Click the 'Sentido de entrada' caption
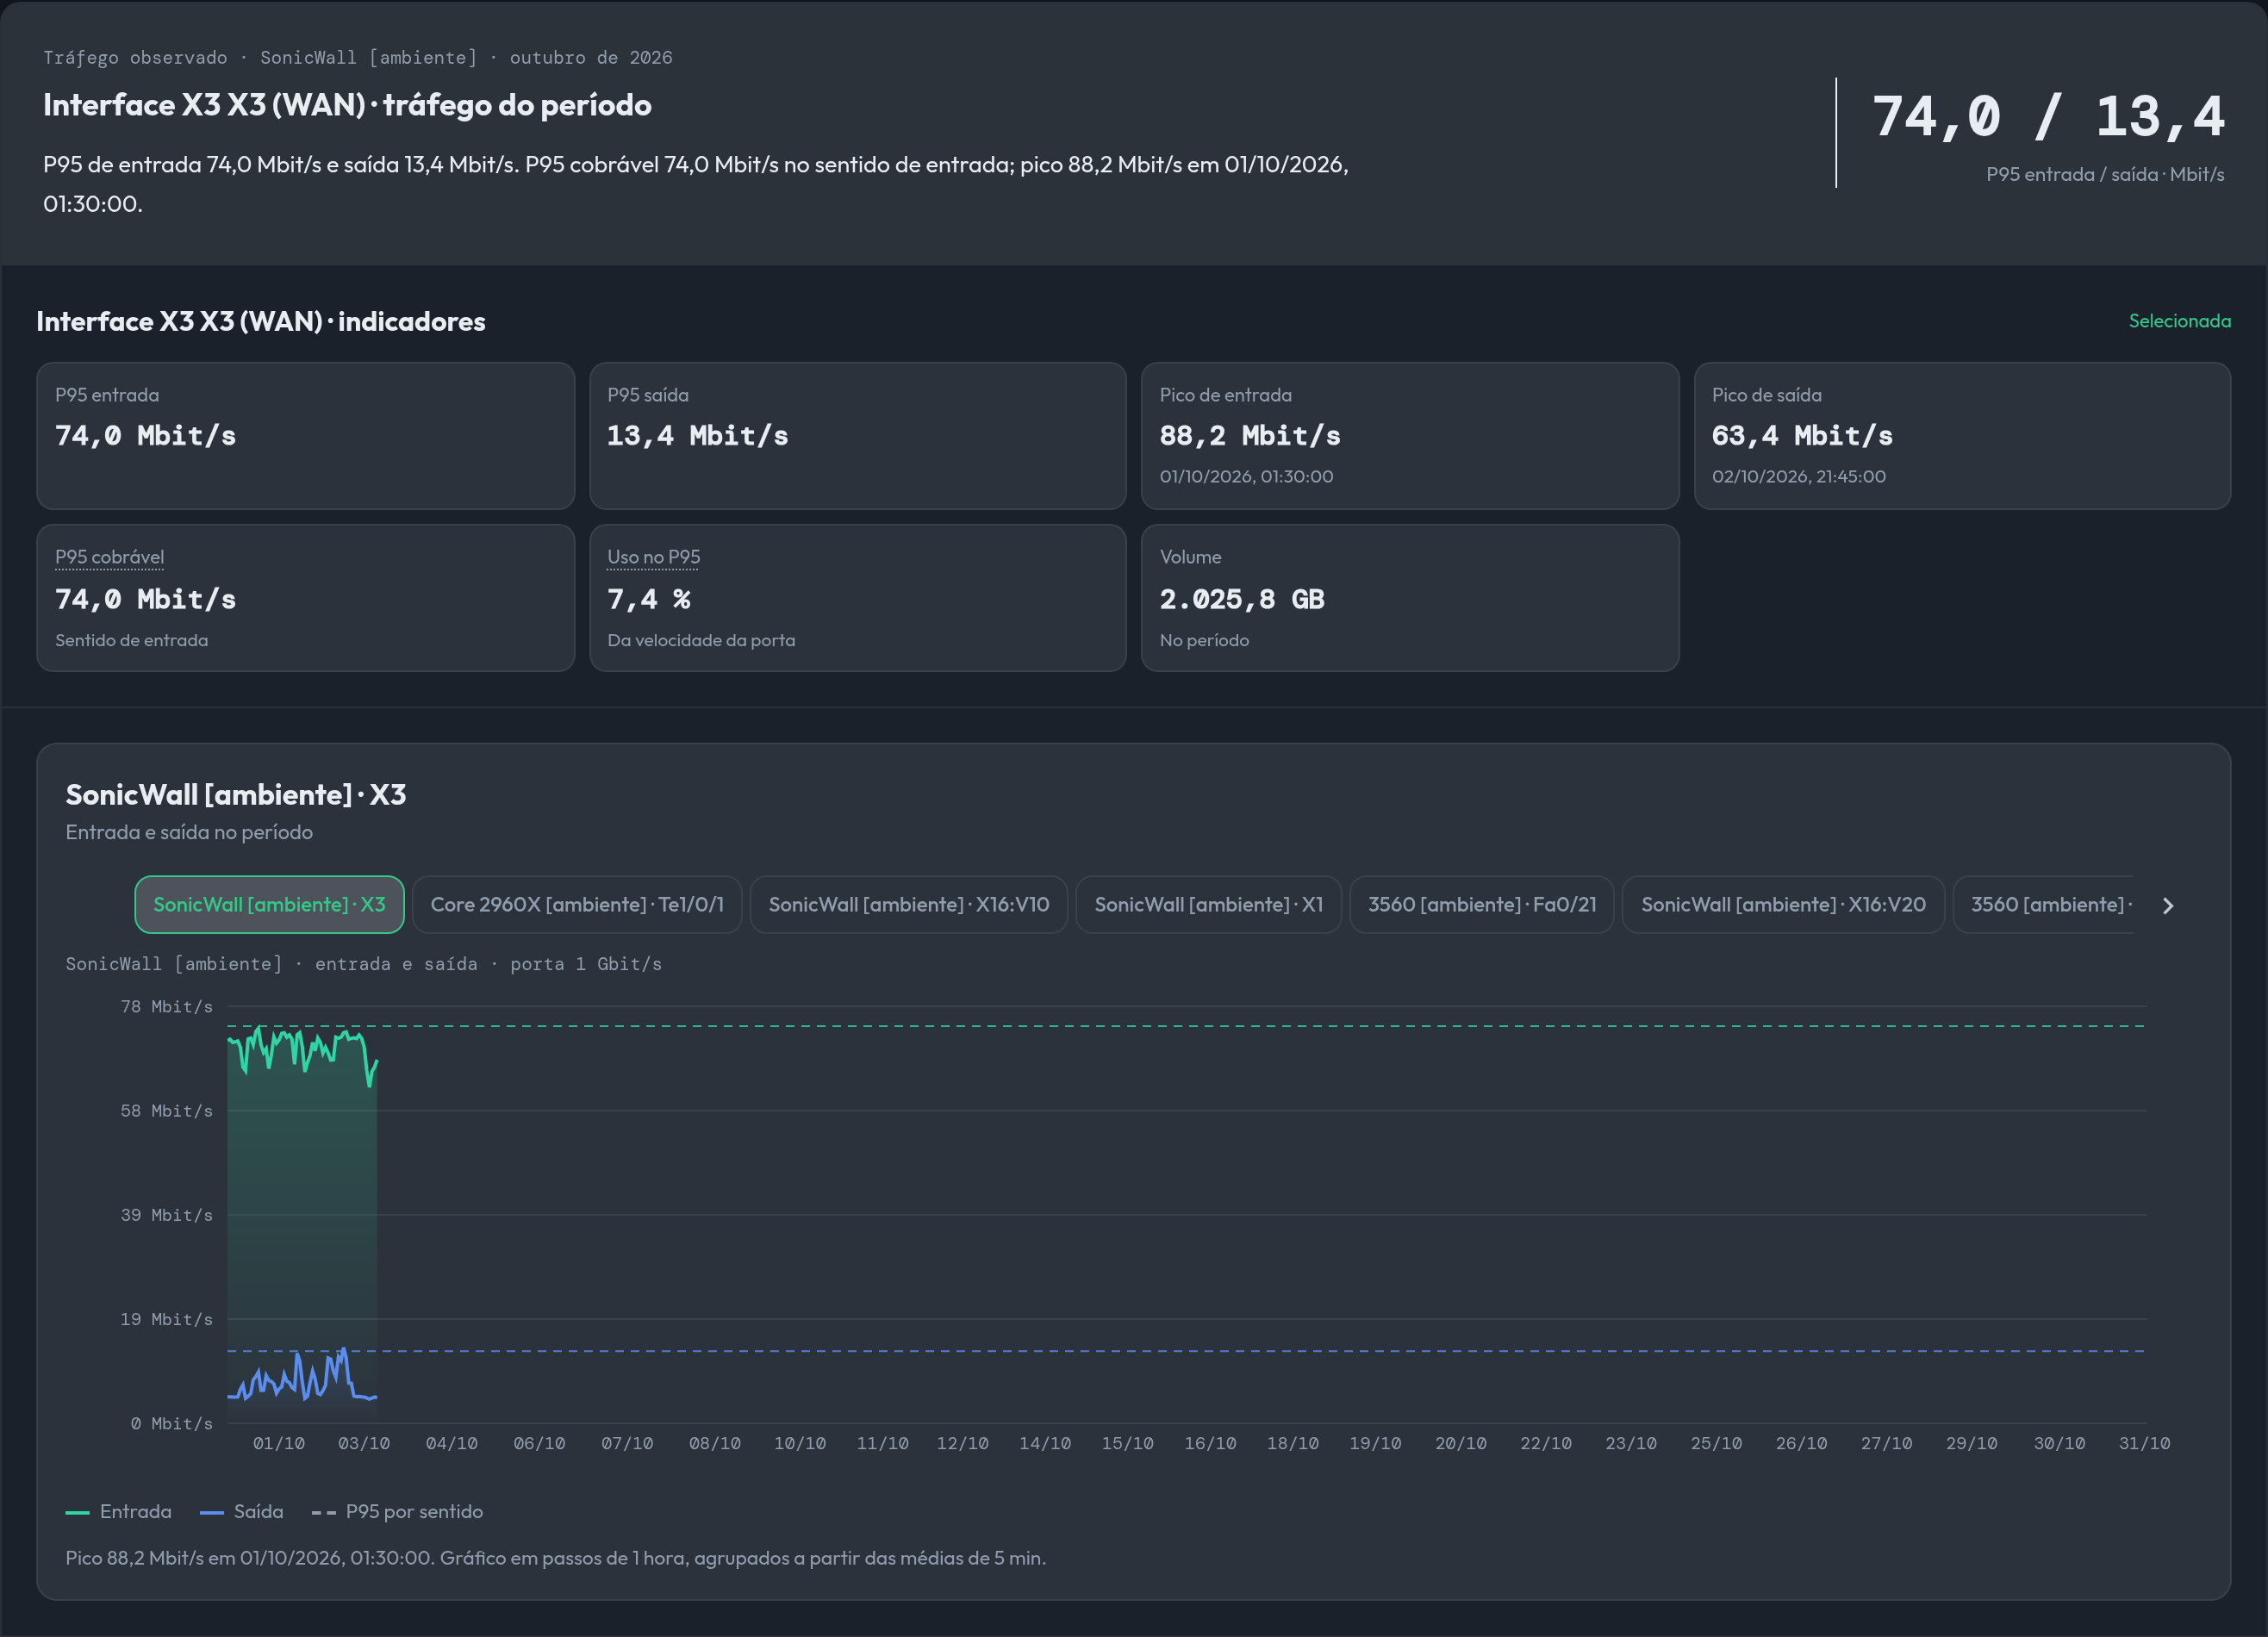Viewport: 2268px width, 1637px height. [x=132, y=640]
